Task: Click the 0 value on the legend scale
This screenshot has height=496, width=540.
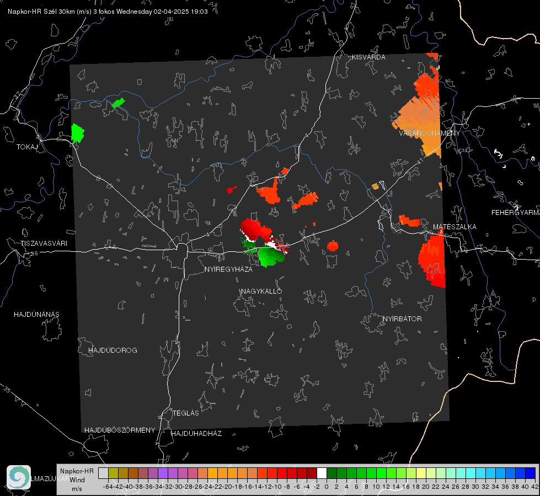Action: pos(327,487)
